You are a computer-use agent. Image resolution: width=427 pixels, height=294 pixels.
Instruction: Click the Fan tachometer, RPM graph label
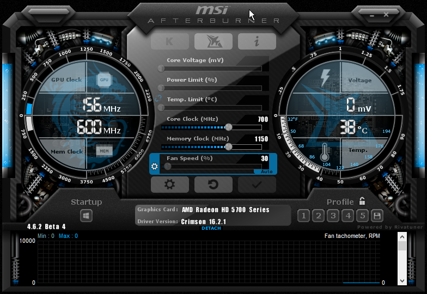coord(352,236)
